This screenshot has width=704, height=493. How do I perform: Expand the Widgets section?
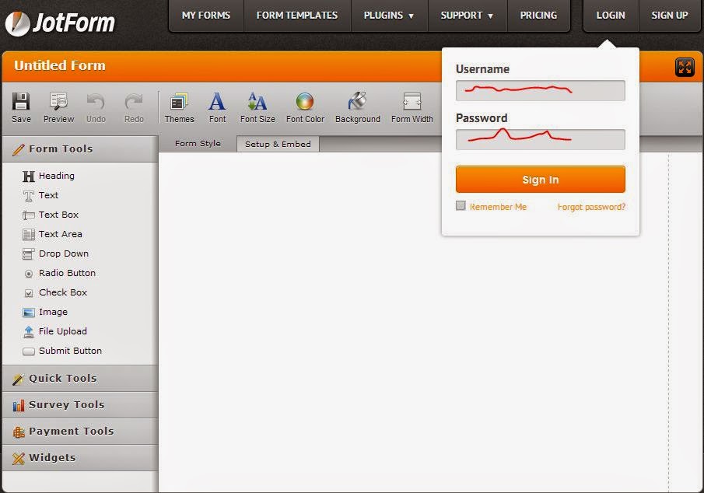80,458
